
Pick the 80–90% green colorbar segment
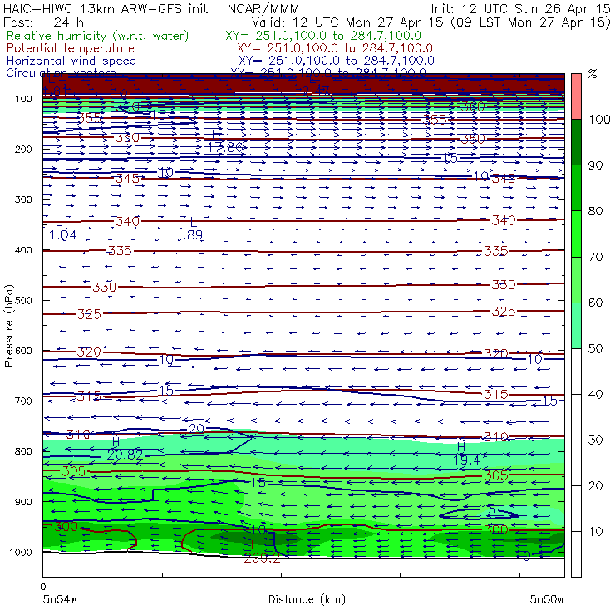(x=576, y=188)
